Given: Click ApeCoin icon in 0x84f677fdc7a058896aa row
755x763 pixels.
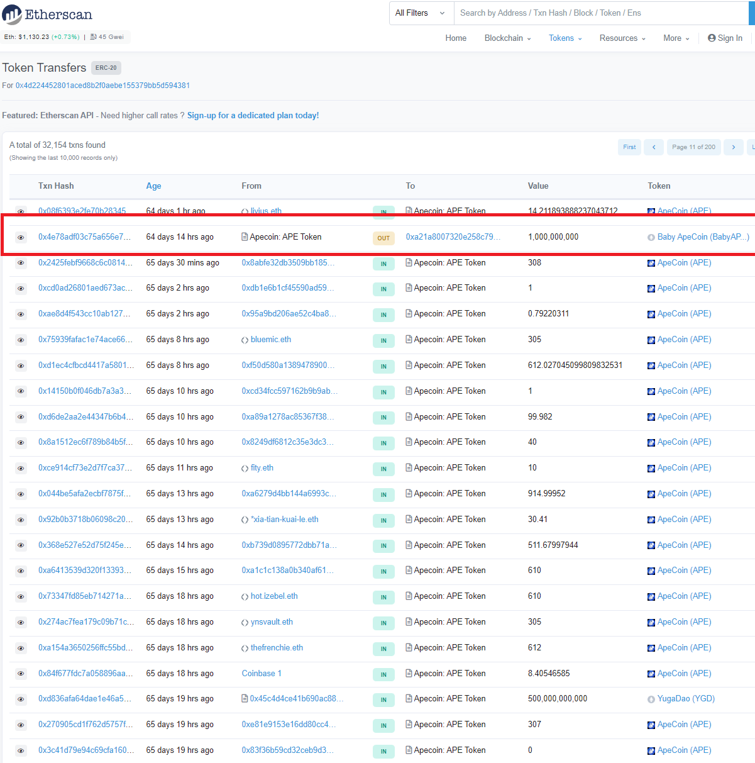Looking at the screenshot, I should 651,674.
